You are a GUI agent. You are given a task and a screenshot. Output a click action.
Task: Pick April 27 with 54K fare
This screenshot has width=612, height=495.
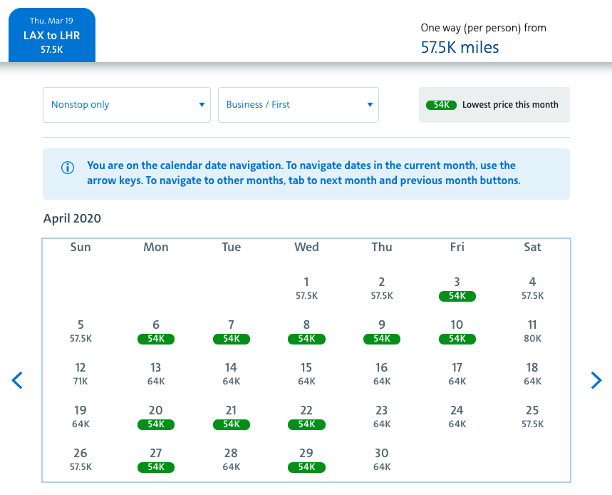(x=156, y=460)
